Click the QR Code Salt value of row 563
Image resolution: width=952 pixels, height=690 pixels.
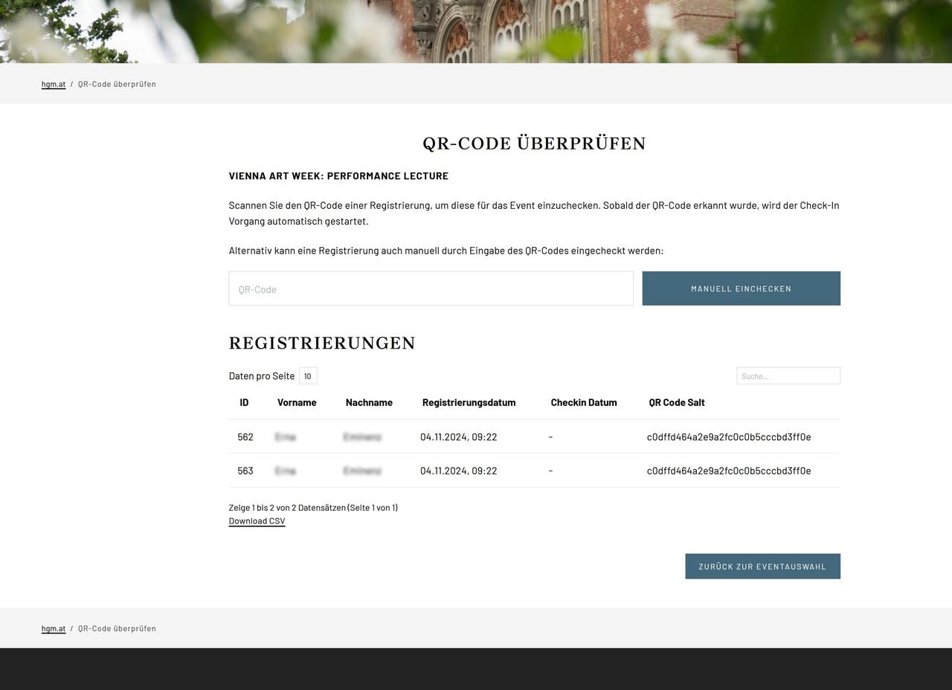click(729, 470)
